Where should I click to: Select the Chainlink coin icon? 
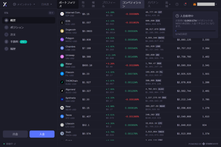62,48
